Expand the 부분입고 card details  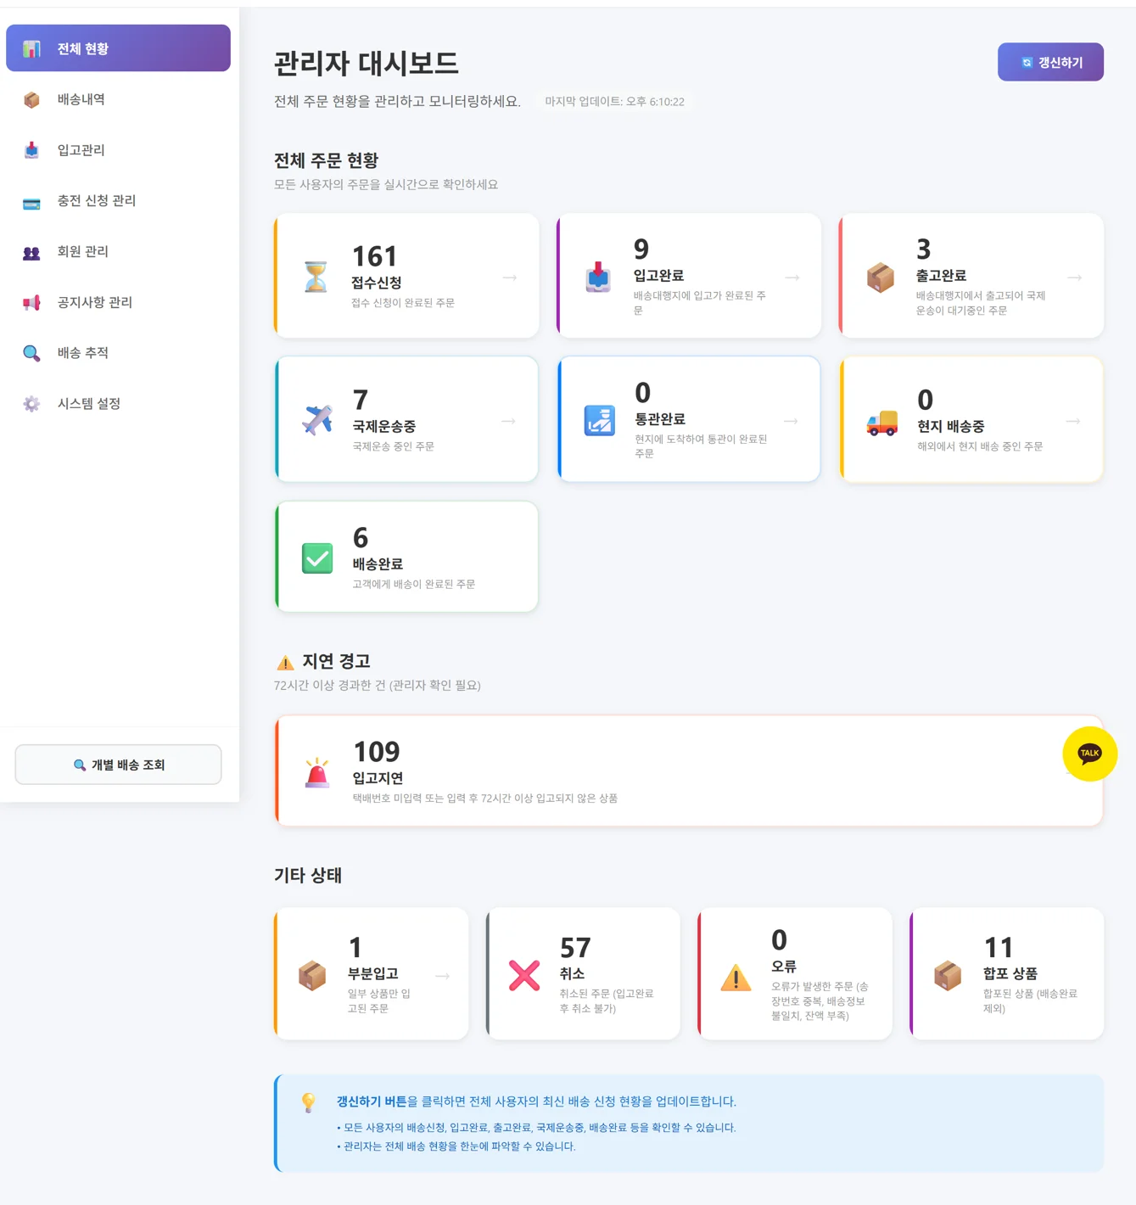click(440, 976)
